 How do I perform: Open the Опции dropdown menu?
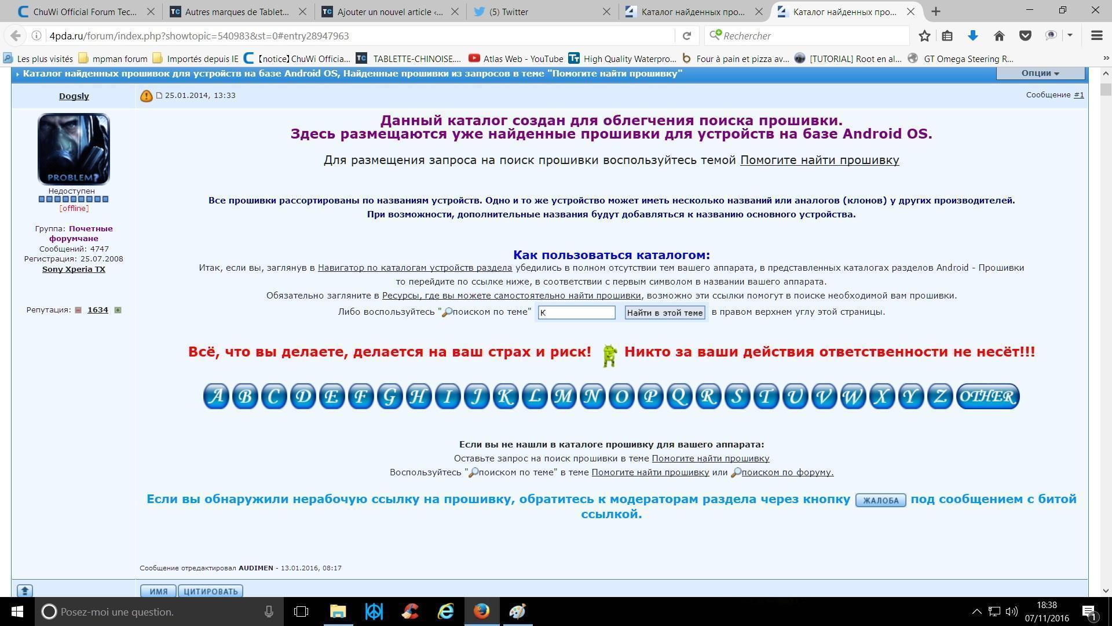[x=1040, y=73]
